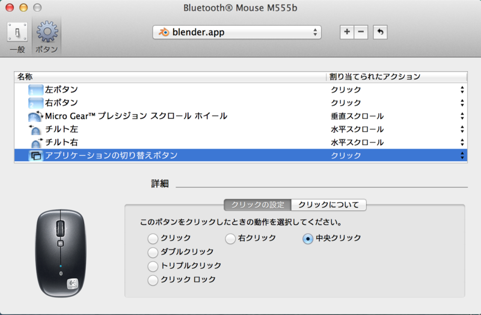This screenshot has height=315, width=481.
Task: Open action stepper for 左ボタン
Action: (x=462, y=90)
